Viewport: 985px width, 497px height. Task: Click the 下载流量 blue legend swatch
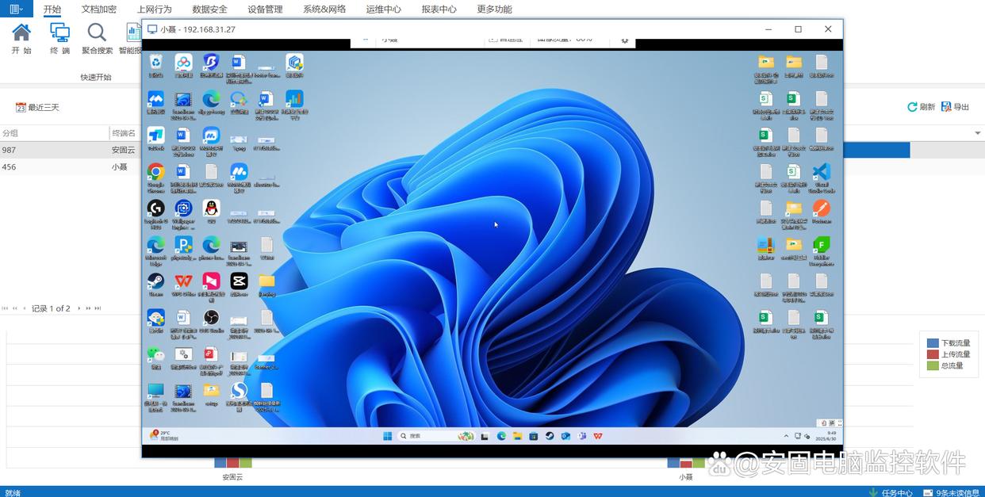[933, 343]
